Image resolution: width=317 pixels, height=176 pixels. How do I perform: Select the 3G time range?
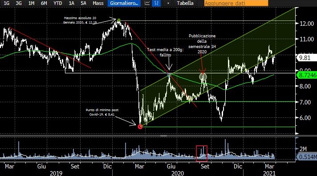coord(19,3)
